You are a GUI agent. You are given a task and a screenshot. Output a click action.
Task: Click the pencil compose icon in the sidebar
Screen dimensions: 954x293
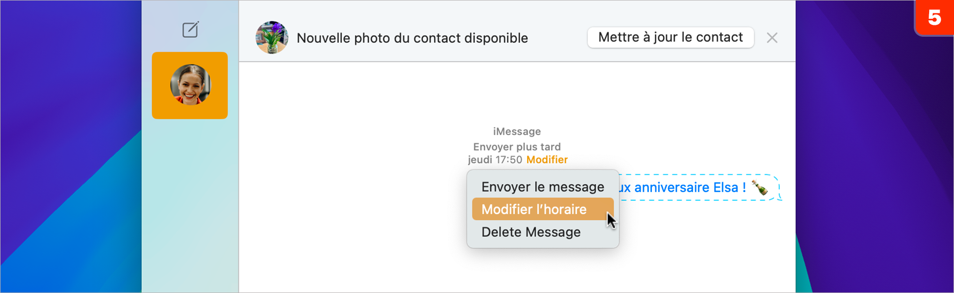click(190, 29)
